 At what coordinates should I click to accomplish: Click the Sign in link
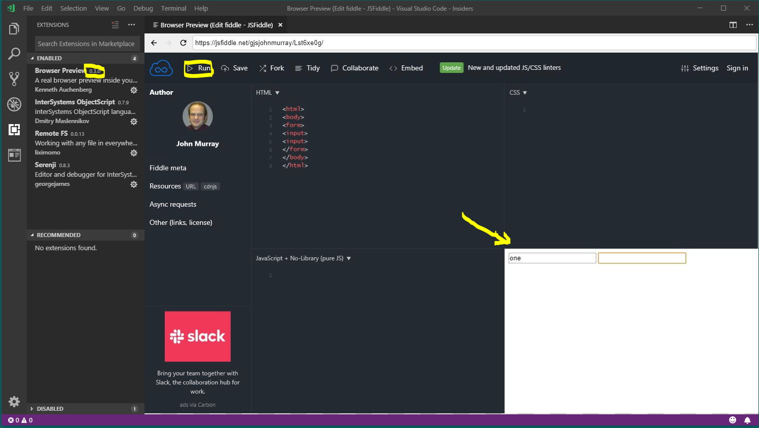point(737,67)
